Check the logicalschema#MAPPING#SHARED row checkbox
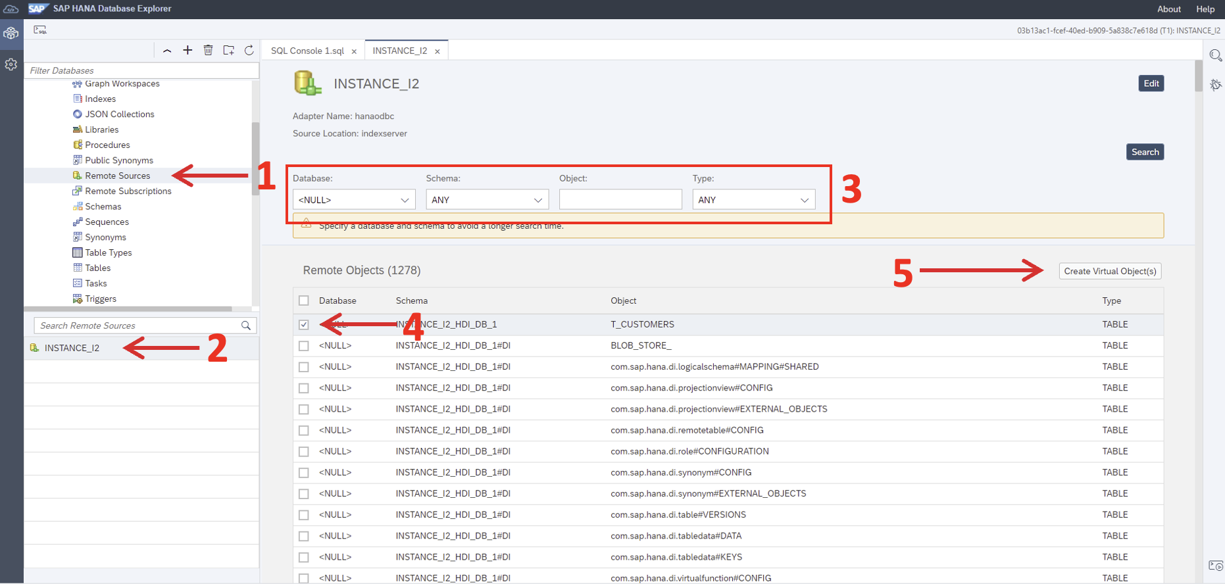The width and height of the screenshot is (1225, 584). pos(303,367)
